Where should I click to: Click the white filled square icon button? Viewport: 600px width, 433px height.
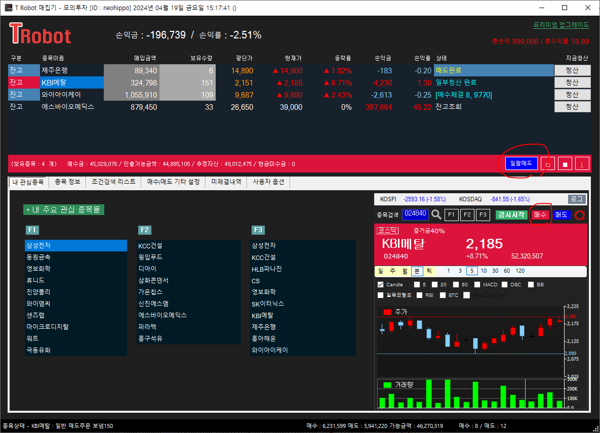coord(565,164)
